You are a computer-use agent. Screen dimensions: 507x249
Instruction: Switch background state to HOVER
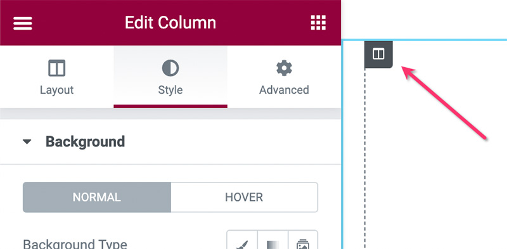click(244, 197)
